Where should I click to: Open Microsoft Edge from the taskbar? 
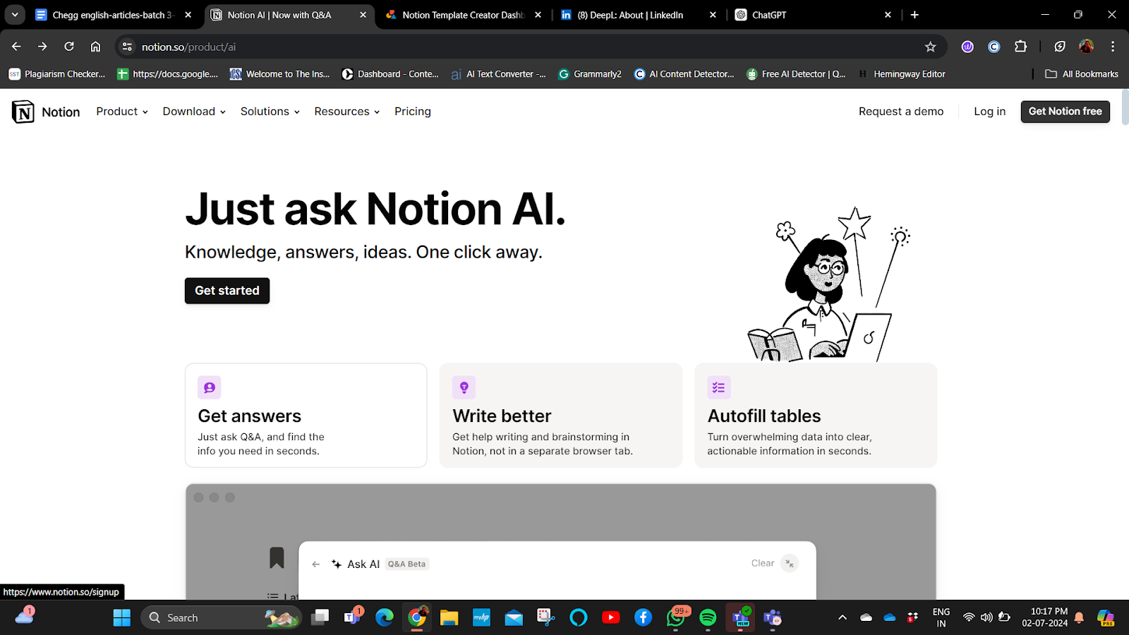click(x=385, y=618)
